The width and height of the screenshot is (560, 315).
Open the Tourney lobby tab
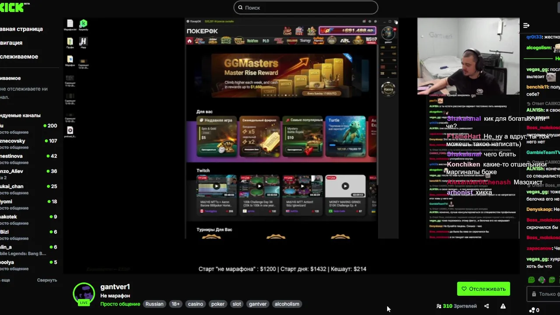pos(305,41)
